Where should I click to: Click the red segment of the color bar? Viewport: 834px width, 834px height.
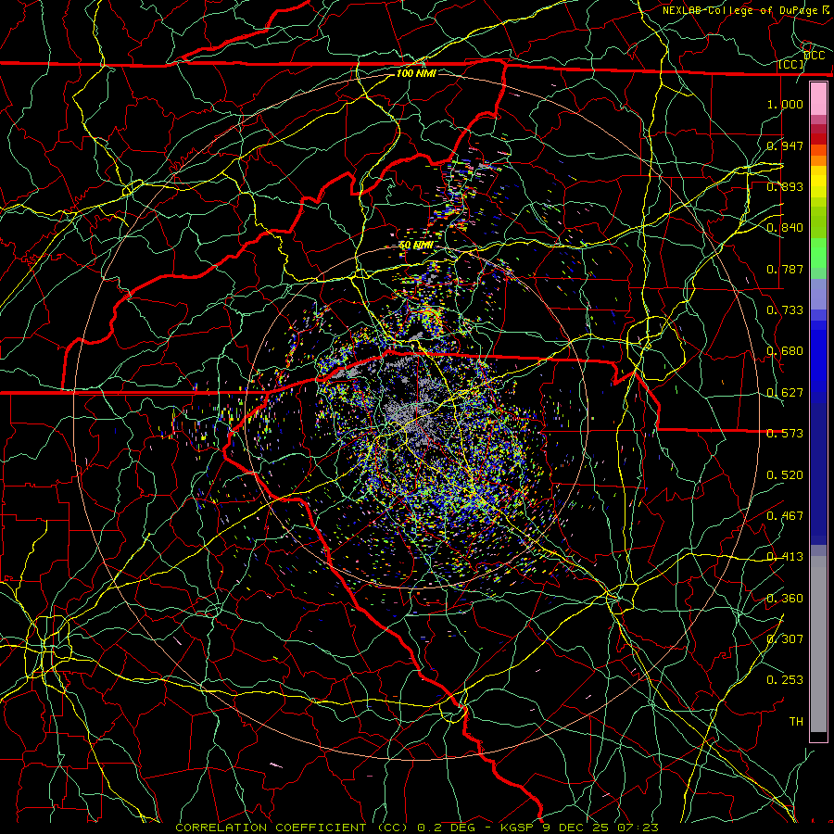(818, 138)
